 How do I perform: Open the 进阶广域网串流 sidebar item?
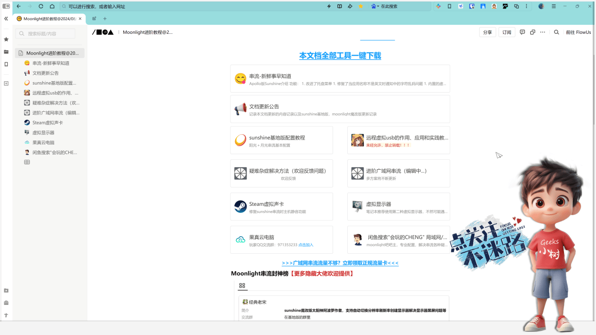coord(56,113)
